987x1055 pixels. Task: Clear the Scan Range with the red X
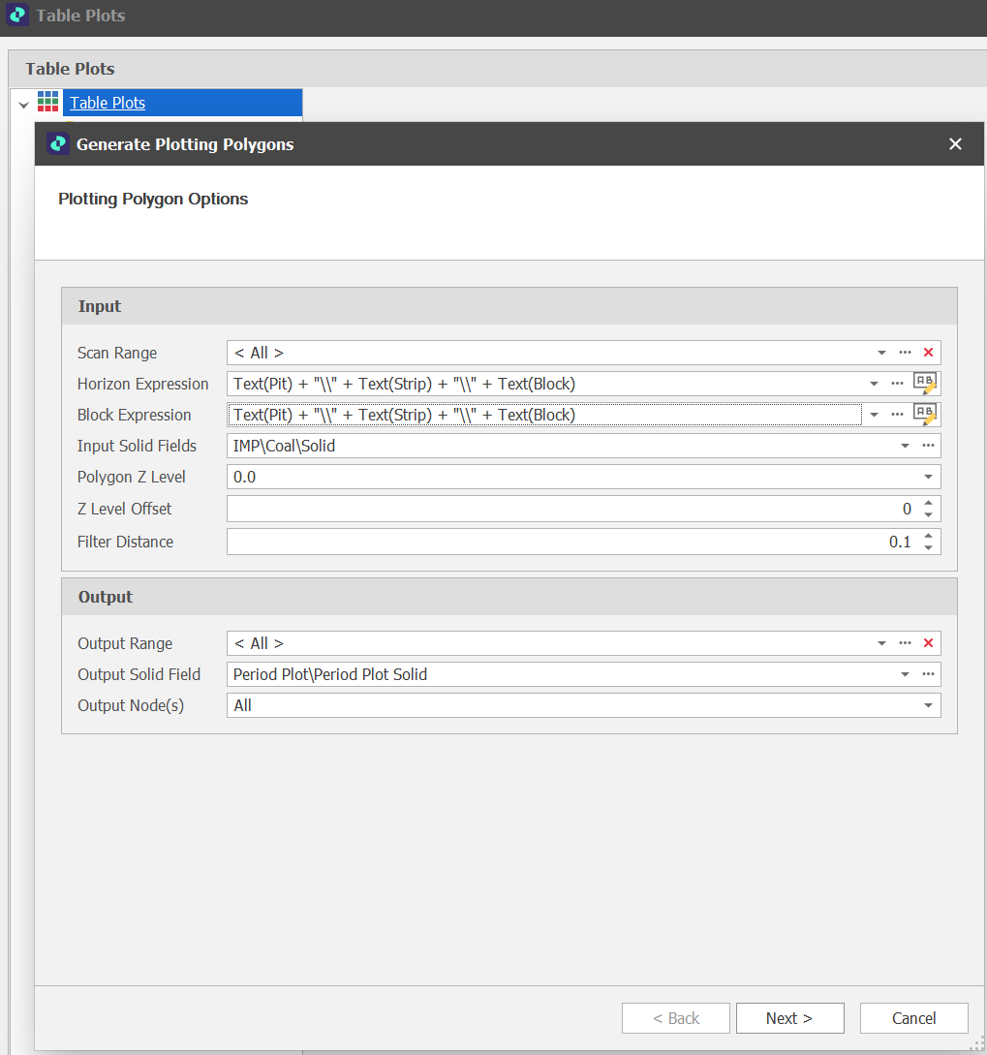click(x=928, y=353)
